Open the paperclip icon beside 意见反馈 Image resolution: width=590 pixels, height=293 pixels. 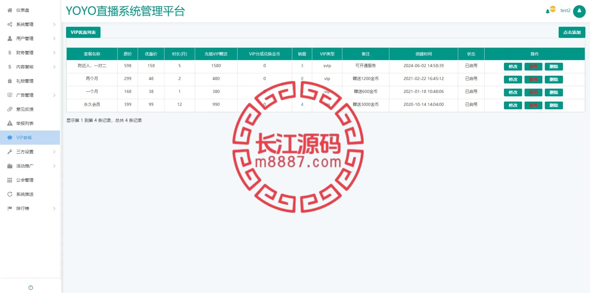pyautogui.click(x=10, y=109)
